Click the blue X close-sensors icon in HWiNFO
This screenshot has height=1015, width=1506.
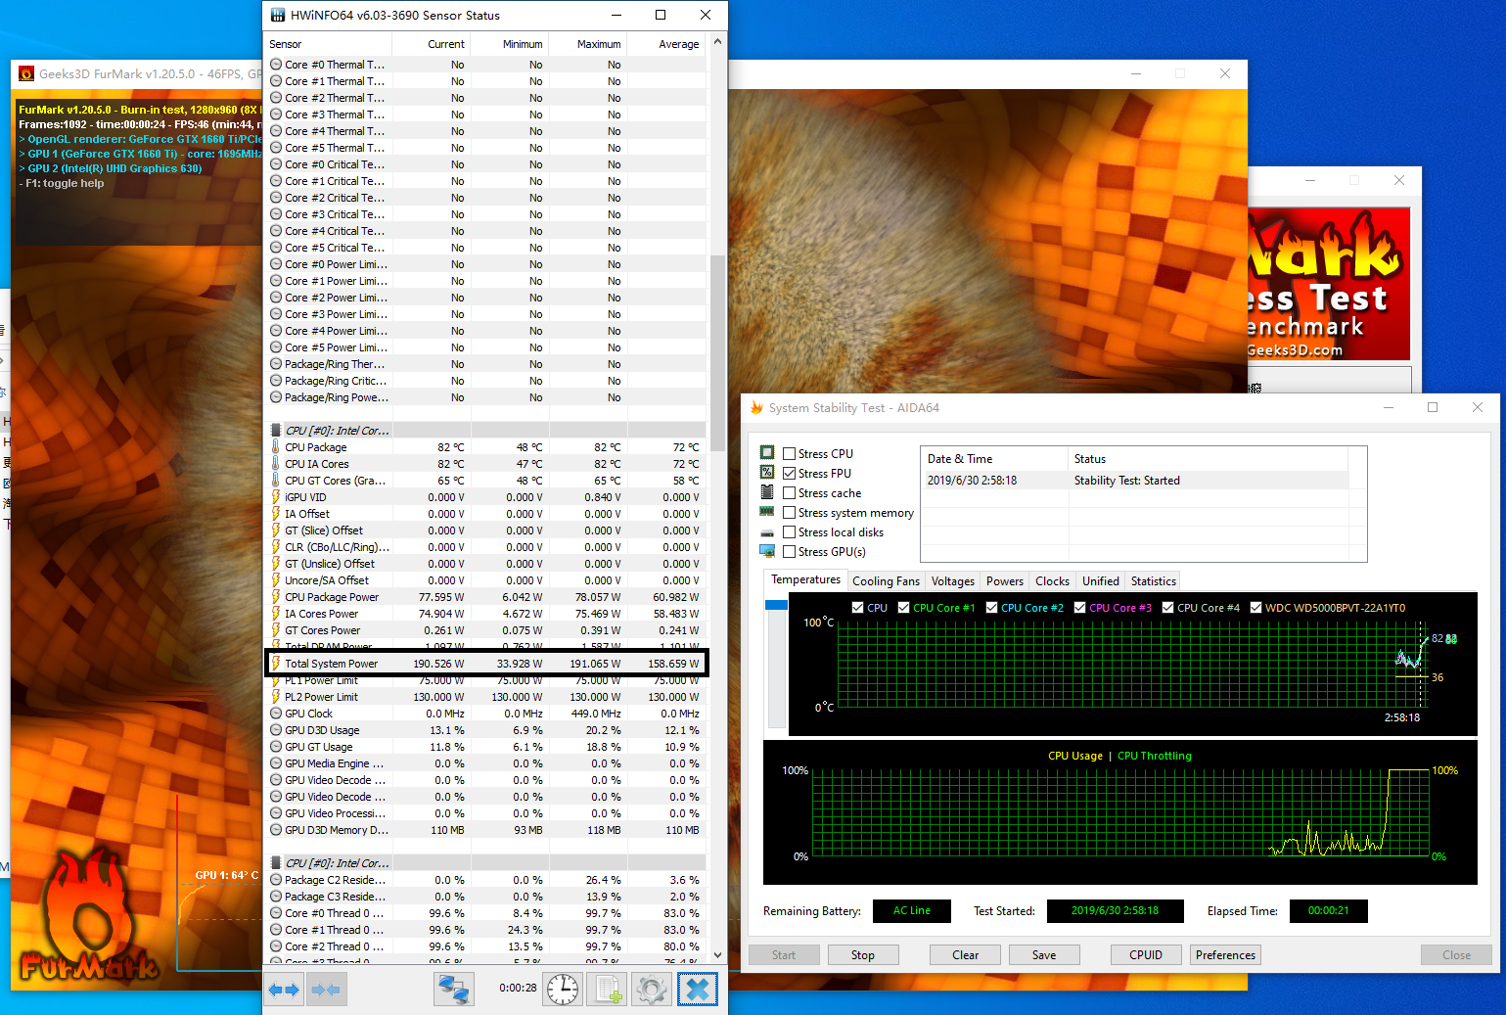coord(697,990)
